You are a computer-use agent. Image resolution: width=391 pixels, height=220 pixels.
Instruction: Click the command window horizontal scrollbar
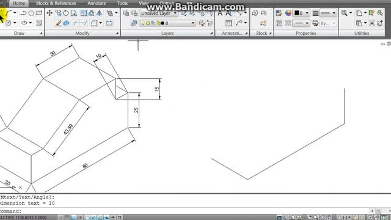pos(380,211)
